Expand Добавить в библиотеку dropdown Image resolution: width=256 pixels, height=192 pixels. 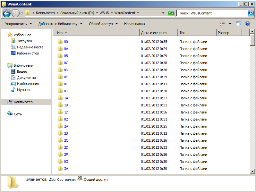pos(60,24)
